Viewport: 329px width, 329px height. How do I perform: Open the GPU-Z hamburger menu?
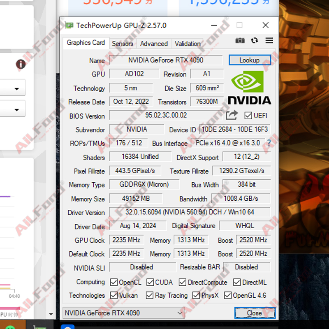click(x=269, y=41)
